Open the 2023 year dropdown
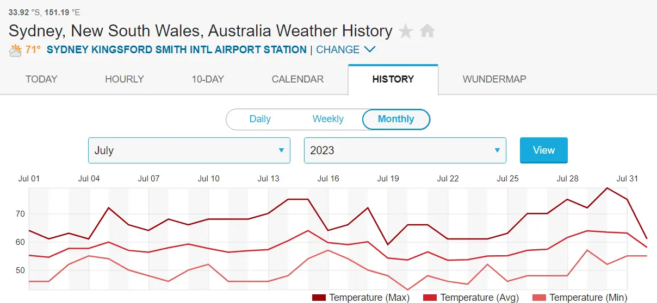 click(405, 150)
